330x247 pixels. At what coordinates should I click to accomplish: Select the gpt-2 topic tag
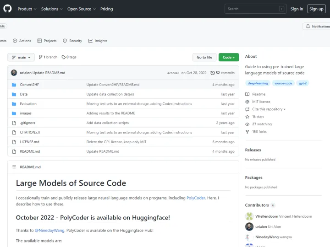(302, 83)
